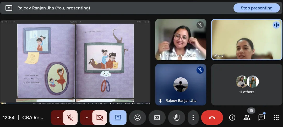Click muted mic icon on Children's Book tile

coord(200,25)
